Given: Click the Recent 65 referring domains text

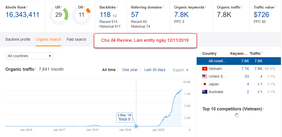Looking at the screenshot, I should point(139,22).
